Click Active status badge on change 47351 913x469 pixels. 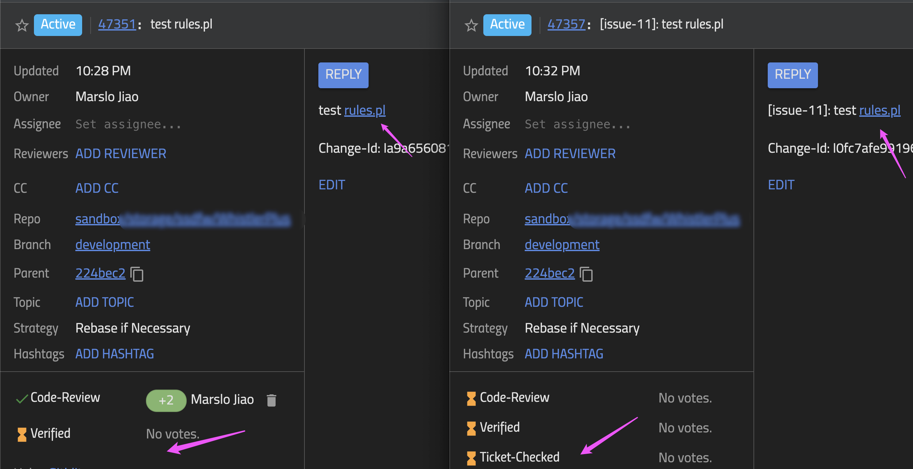(x=58, y=25)
